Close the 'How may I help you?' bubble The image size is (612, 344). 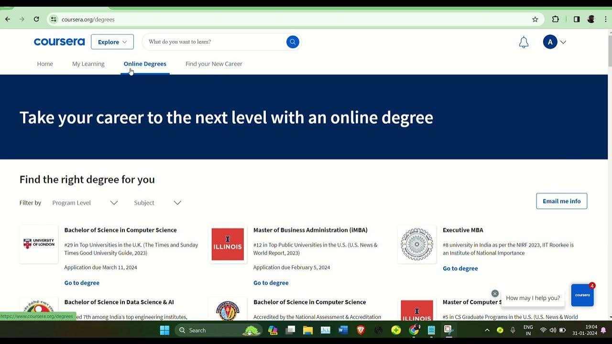(495, 293)
